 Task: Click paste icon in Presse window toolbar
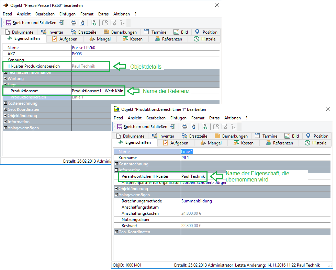click(122, 23)
